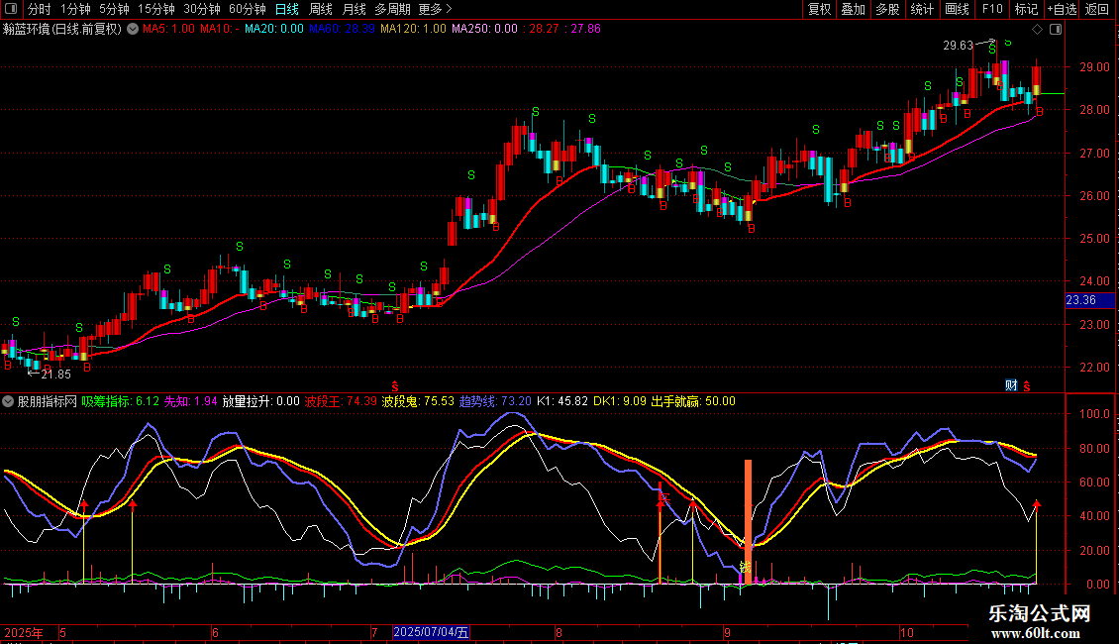
Task: Add stock with +自选 button
Action: 1062,9
